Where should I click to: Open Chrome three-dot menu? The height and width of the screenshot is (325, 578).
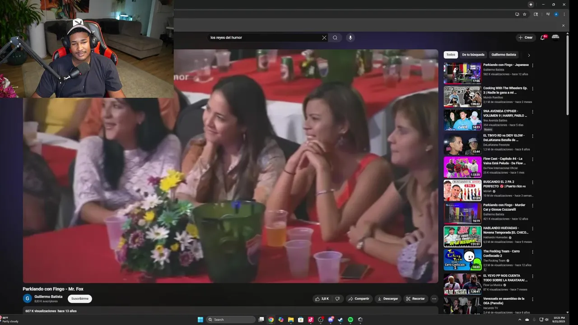[x=564, y=14]
